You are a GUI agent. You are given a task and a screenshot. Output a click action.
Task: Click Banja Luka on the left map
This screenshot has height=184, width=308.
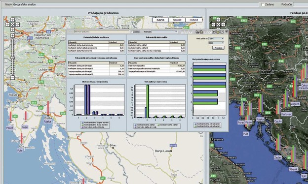coord(163,151)
